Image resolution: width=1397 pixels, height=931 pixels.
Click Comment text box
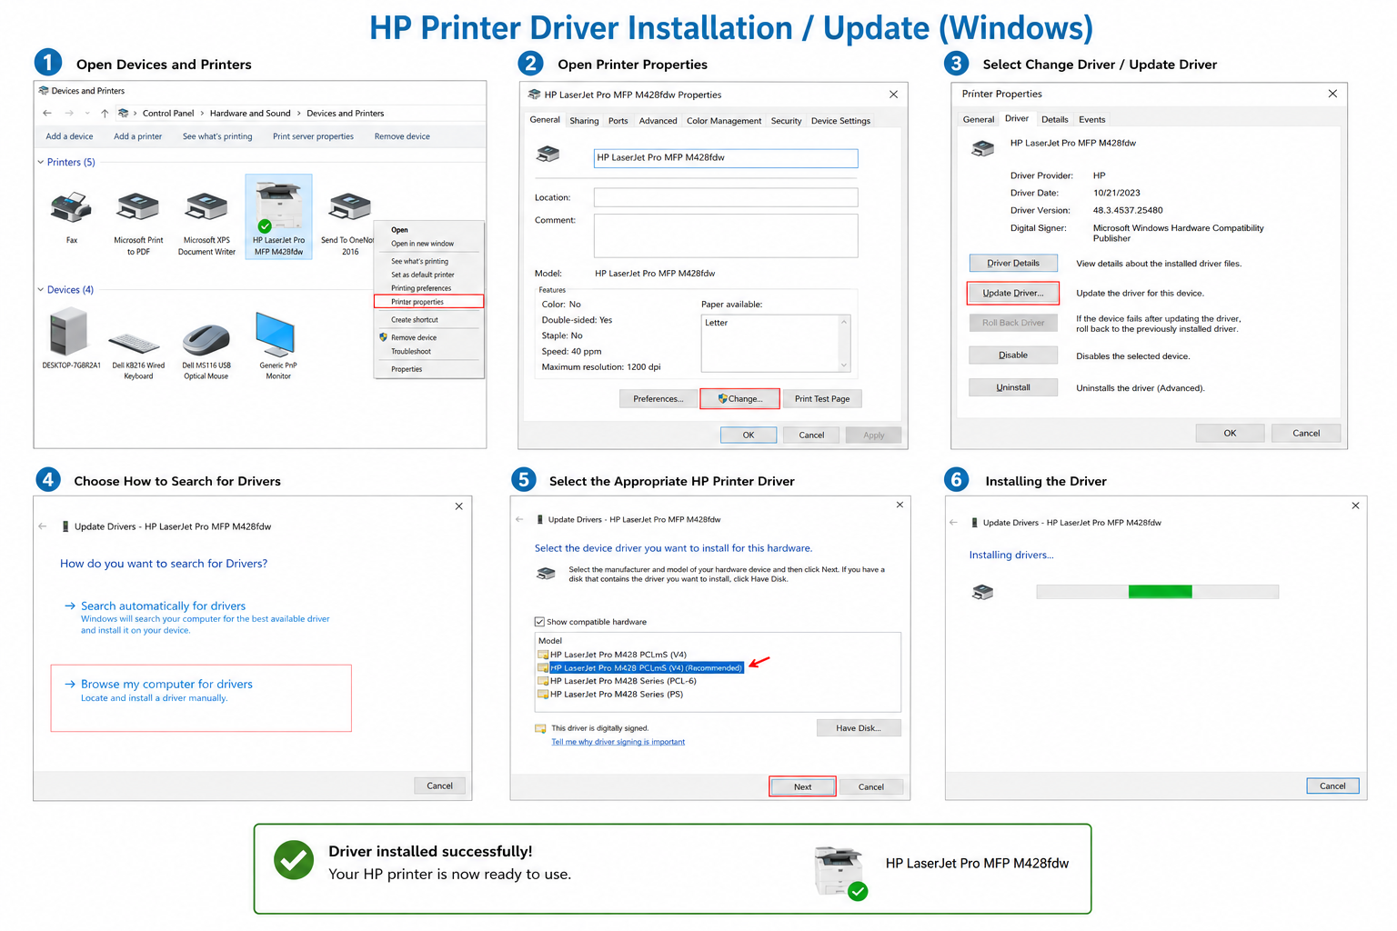point(726,235)
